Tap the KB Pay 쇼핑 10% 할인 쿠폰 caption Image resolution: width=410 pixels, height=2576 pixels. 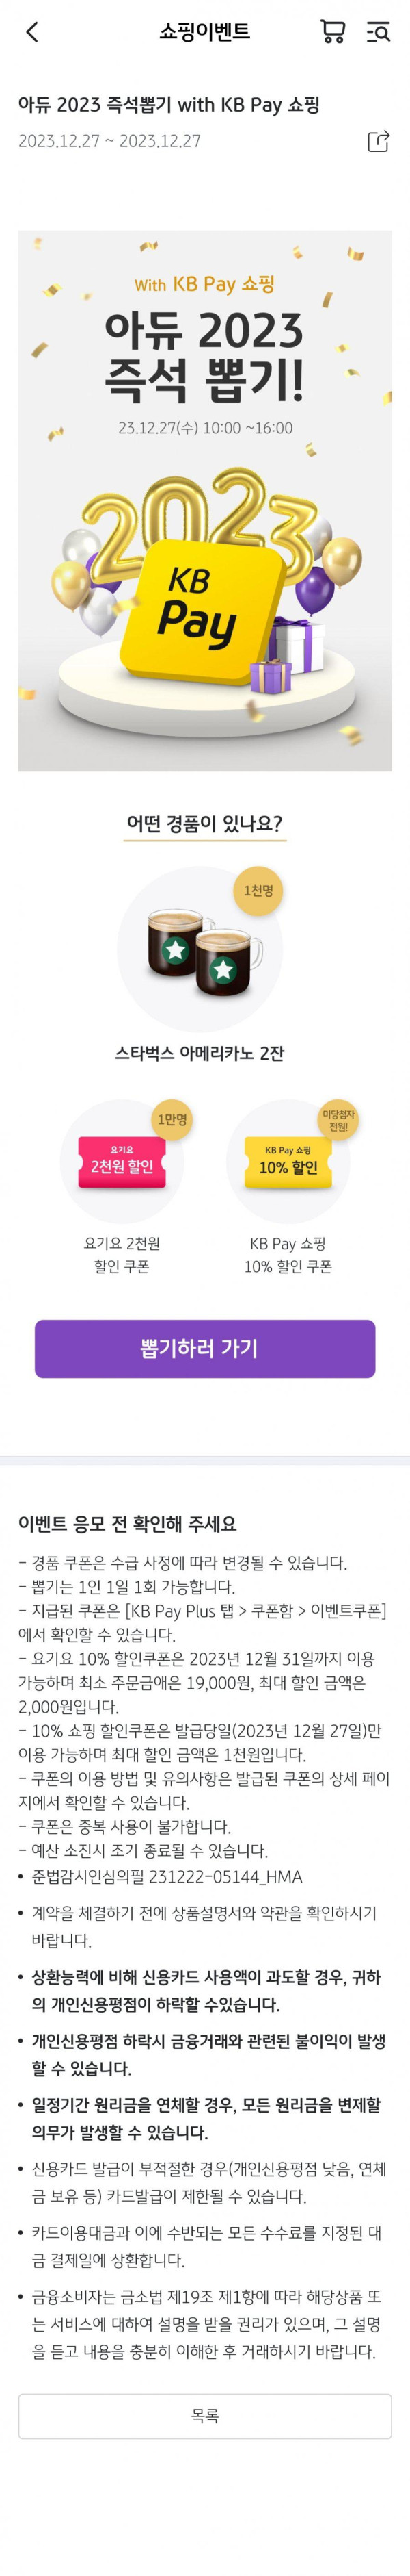(x=287, y=1255)
